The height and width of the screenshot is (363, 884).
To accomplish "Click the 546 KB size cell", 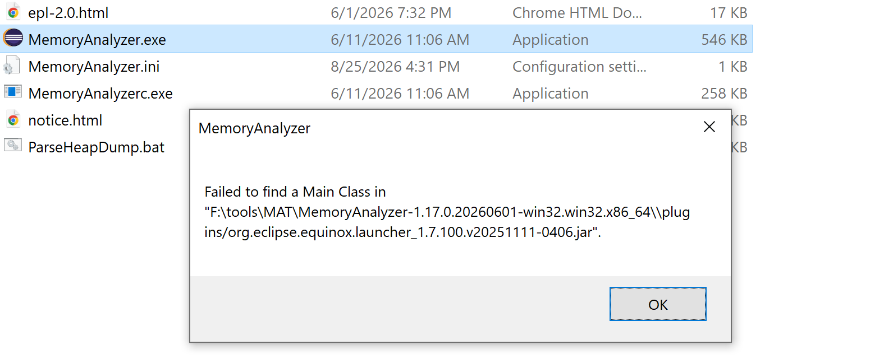I will click(x=724, y=39).
